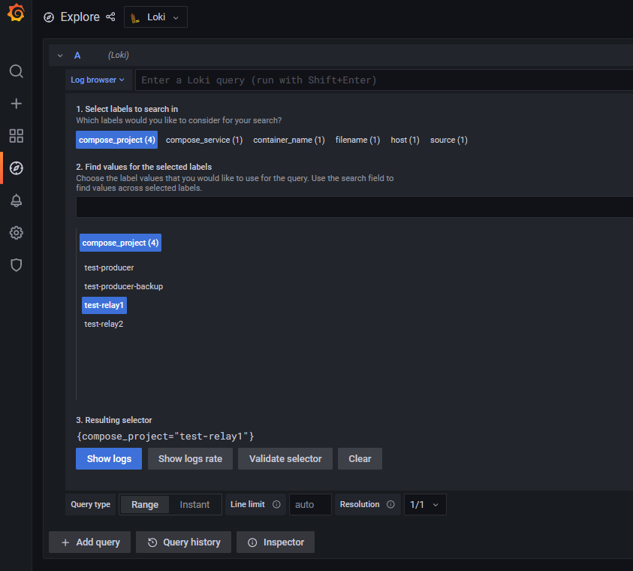The image size is (633, 571).
Task: Open the Configuration gear icon
Action: [16, 233]
